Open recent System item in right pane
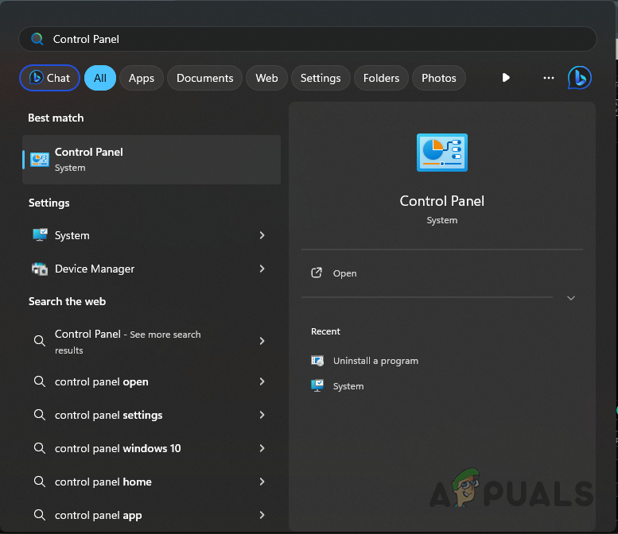 pyautogui.click(x=348, y=386)
